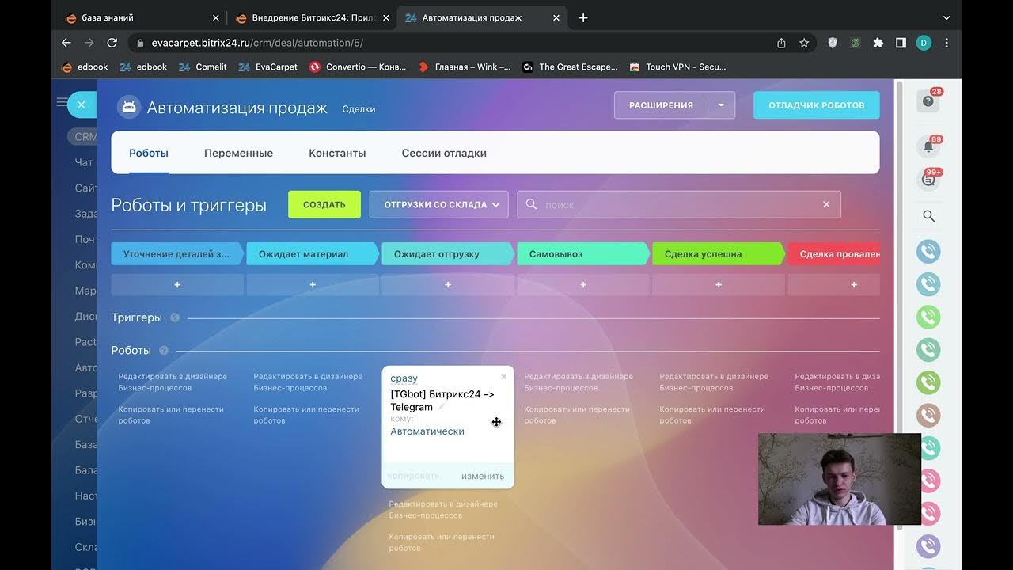Reload the page in Chrome
The height and width of the screenshot is (570, 1013).
pyautogui.click(x=112, y=43)
